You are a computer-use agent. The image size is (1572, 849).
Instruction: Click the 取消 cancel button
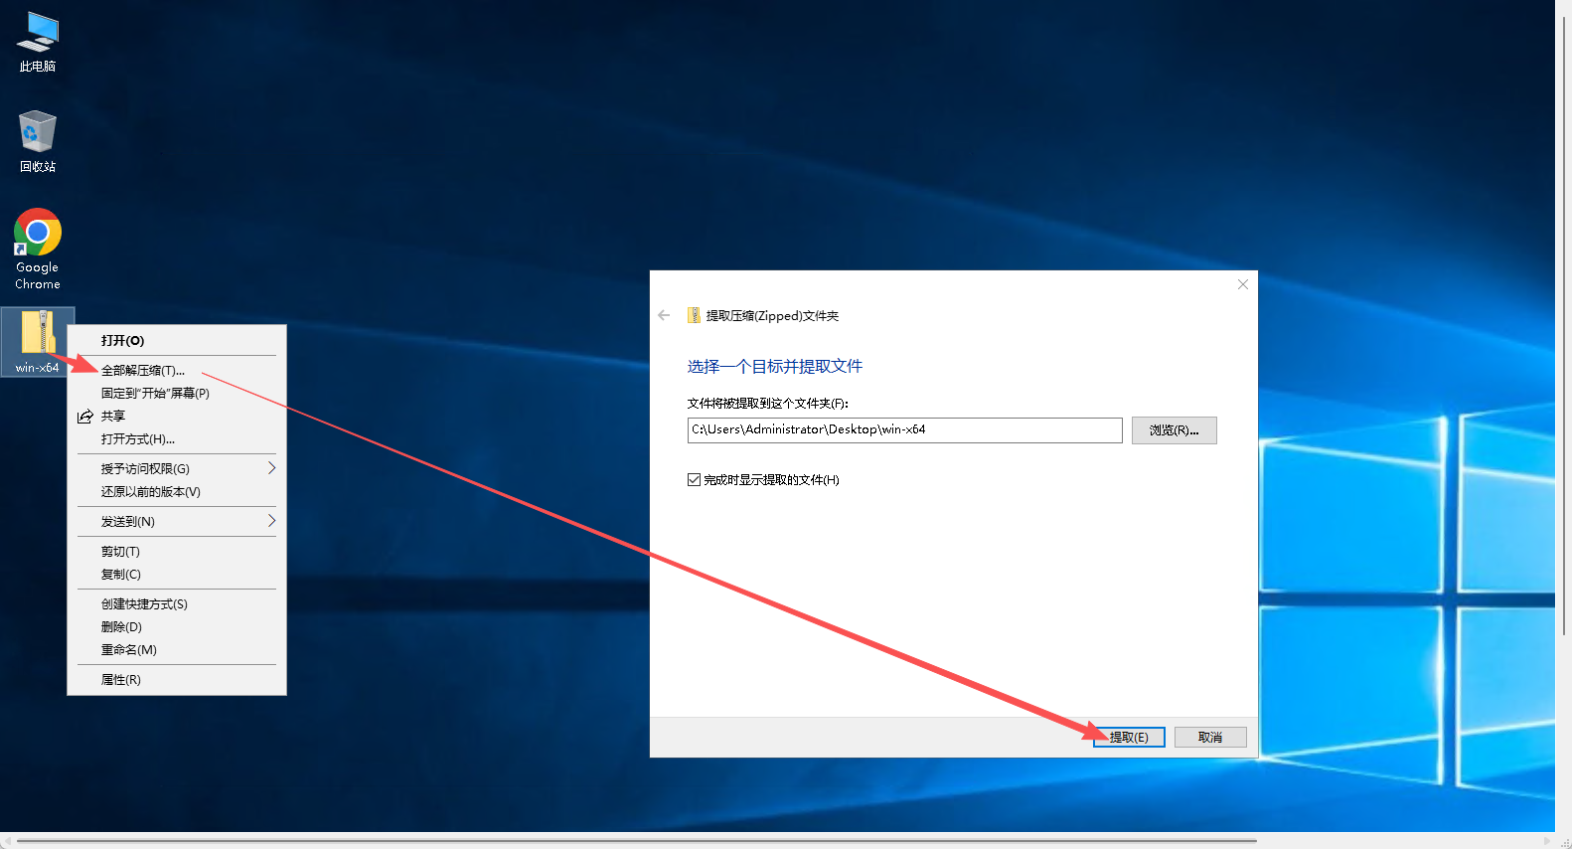point(1209,737)
